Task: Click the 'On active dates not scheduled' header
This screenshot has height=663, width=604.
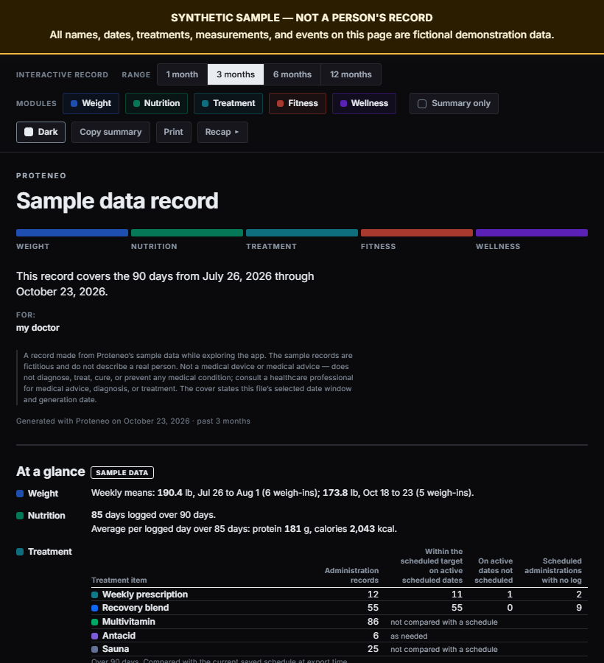Action: (x=494, y=571)
